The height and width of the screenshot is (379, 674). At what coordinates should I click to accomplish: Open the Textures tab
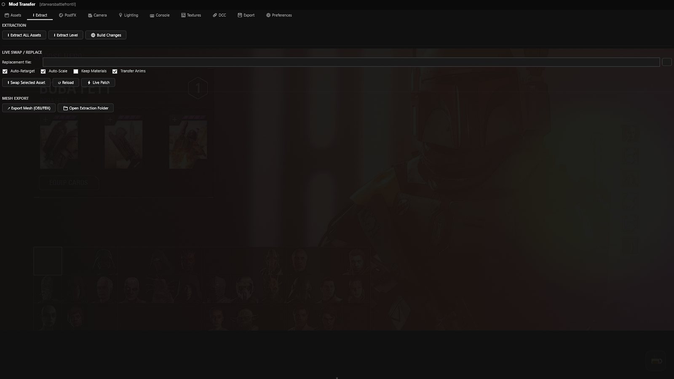point(191,15)
